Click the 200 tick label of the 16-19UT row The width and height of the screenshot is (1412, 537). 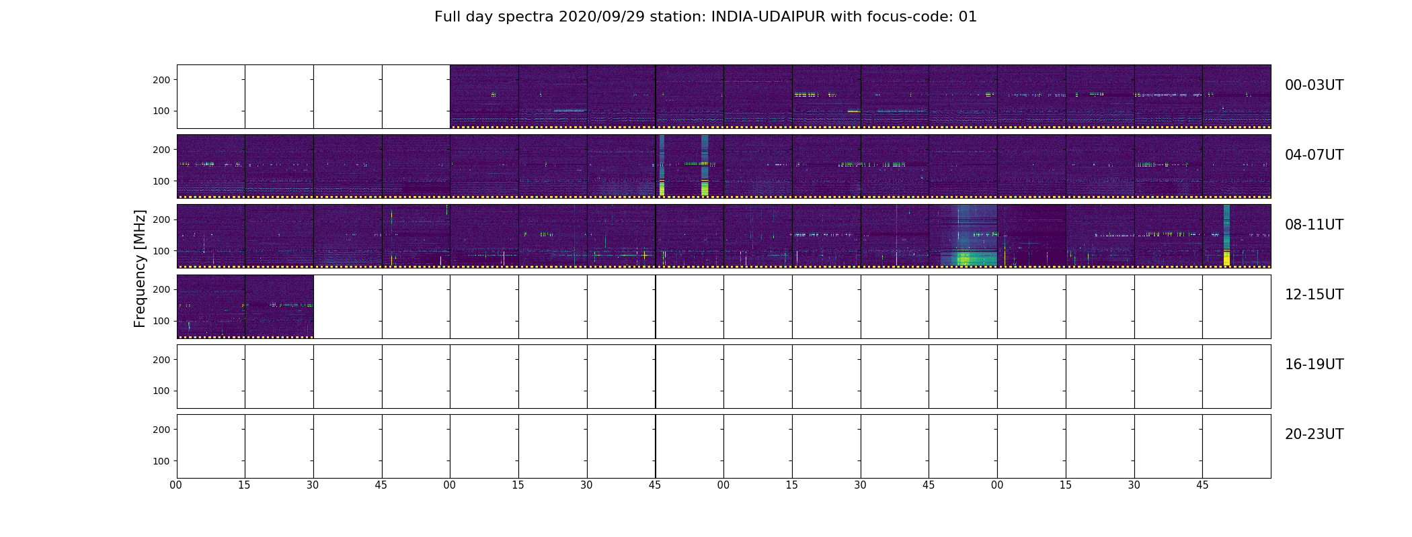click(x=161, y=360)
